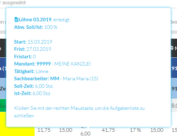The height and width of the screenshot is (136, 177).
Task: Click the Ist-Zeit 6,00 Std. line
Action: pyautogui.click(x=33, y=93)
